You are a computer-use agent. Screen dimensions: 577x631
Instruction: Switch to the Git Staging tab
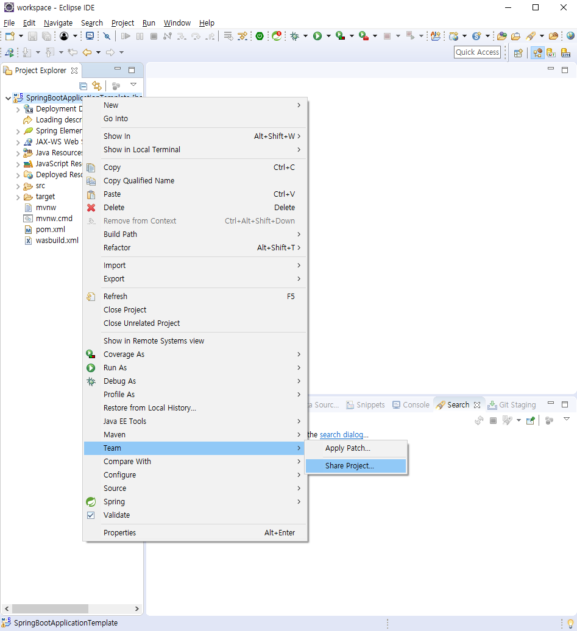pyautogui.click(x=512, y=405)
